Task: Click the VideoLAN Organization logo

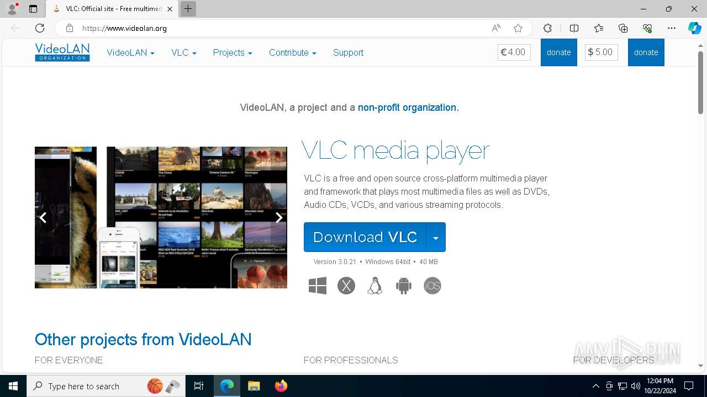Action: 62,52
